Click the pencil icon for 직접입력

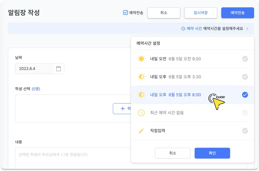[141, 131]
